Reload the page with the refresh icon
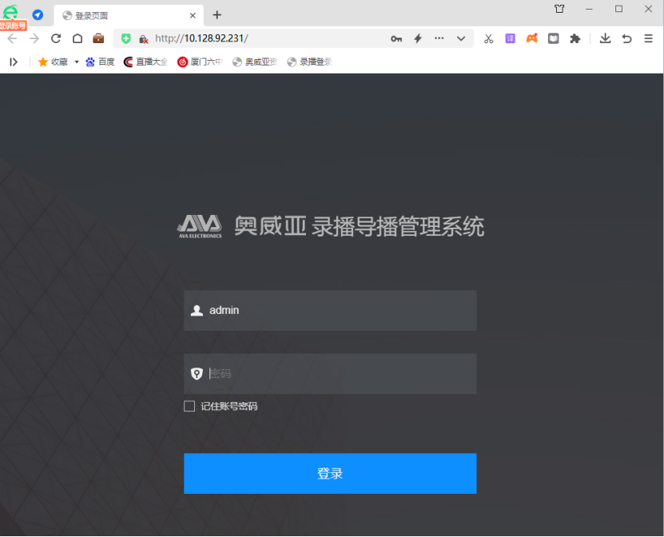 (56, 38)
